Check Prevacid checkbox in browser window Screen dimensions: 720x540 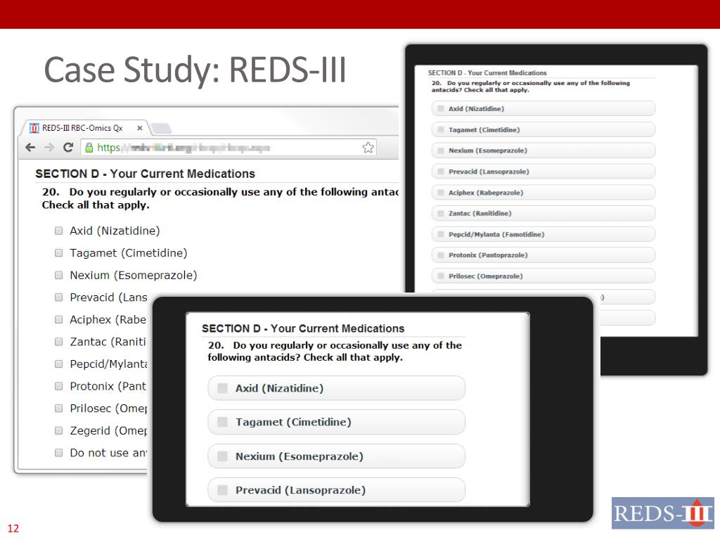[x=59, y=297]
